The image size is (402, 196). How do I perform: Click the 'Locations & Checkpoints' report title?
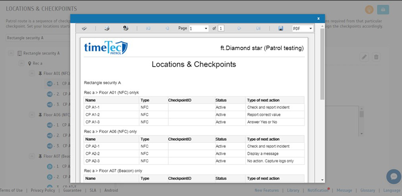tap(194, 64)
